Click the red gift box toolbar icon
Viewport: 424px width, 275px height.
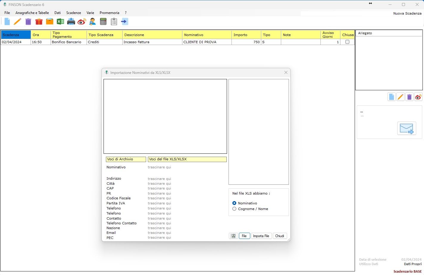point(39,21)
